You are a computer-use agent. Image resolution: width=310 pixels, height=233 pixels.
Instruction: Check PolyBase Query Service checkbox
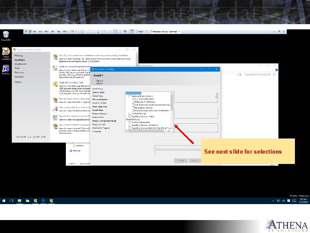(x=133, y=110)
